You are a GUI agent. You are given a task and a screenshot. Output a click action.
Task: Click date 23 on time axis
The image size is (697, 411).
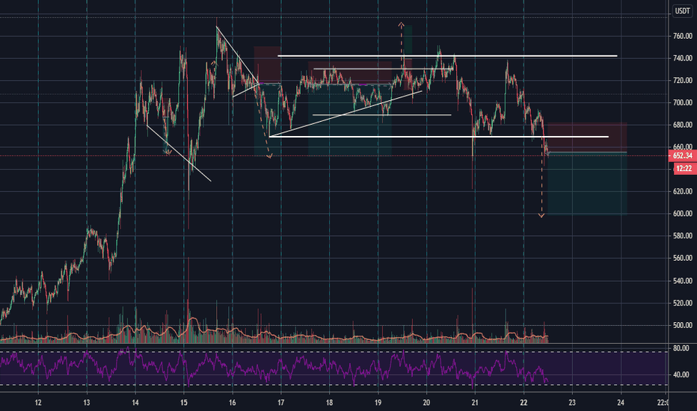(572, 403)
